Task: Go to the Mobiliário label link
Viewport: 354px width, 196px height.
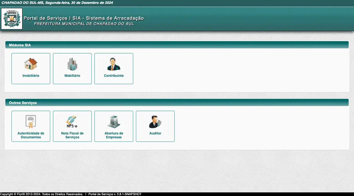Action: pyautogui.click(x=72, y=76)
